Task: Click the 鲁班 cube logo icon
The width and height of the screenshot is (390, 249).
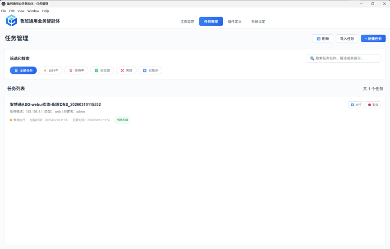Action: [11, 20]
